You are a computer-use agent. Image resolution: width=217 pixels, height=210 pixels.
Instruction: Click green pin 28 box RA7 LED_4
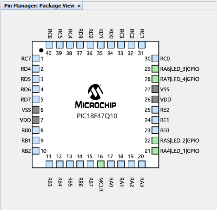(155, 79)
